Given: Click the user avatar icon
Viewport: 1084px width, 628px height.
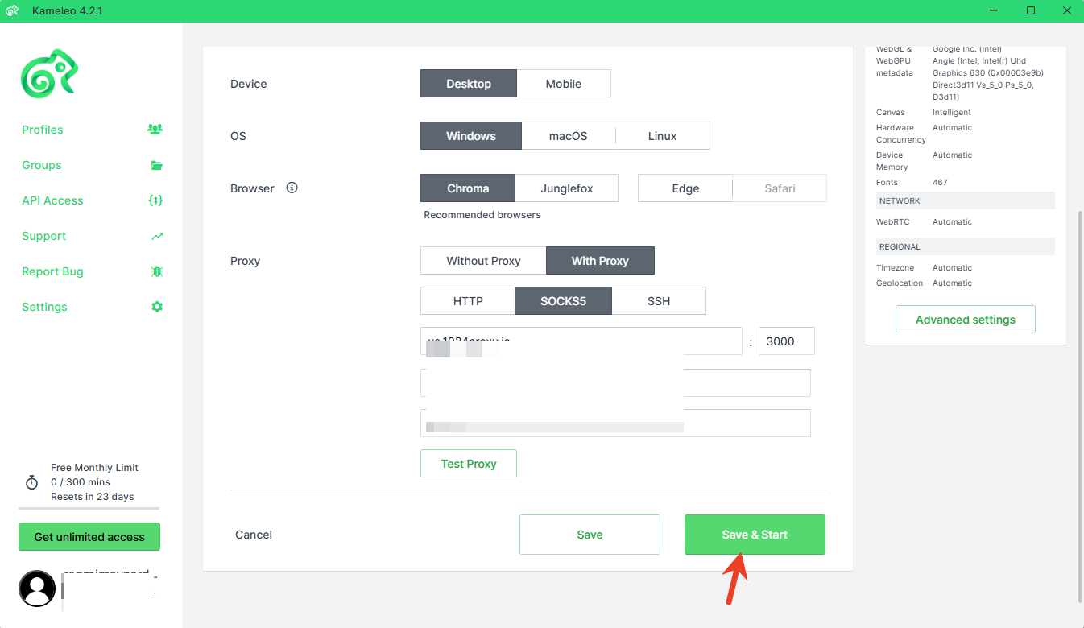Looking at the screenshot, I should [37, 589].
